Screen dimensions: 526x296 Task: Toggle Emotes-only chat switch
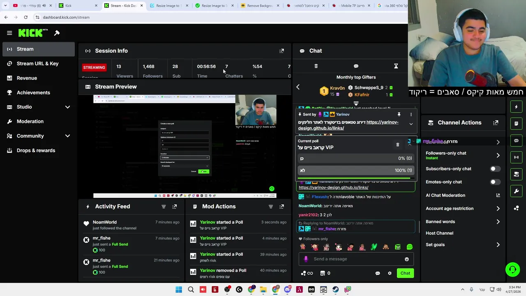point(495,182)
